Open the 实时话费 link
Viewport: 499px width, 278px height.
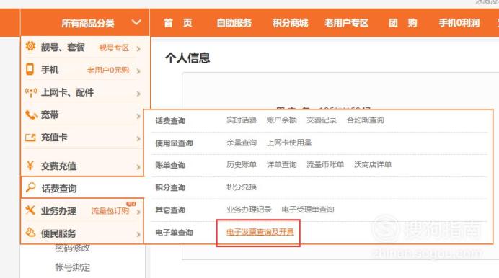pos(242,120)
